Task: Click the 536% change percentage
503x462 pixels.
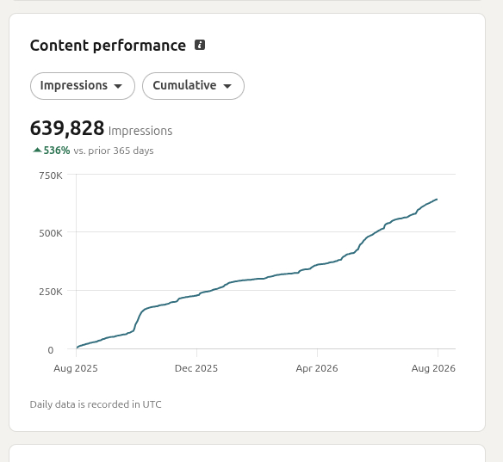Action: click(57, 151)
